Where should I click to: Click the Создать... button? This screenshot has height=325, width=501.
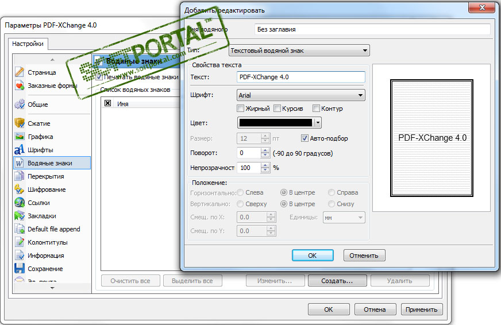point(337,281)
